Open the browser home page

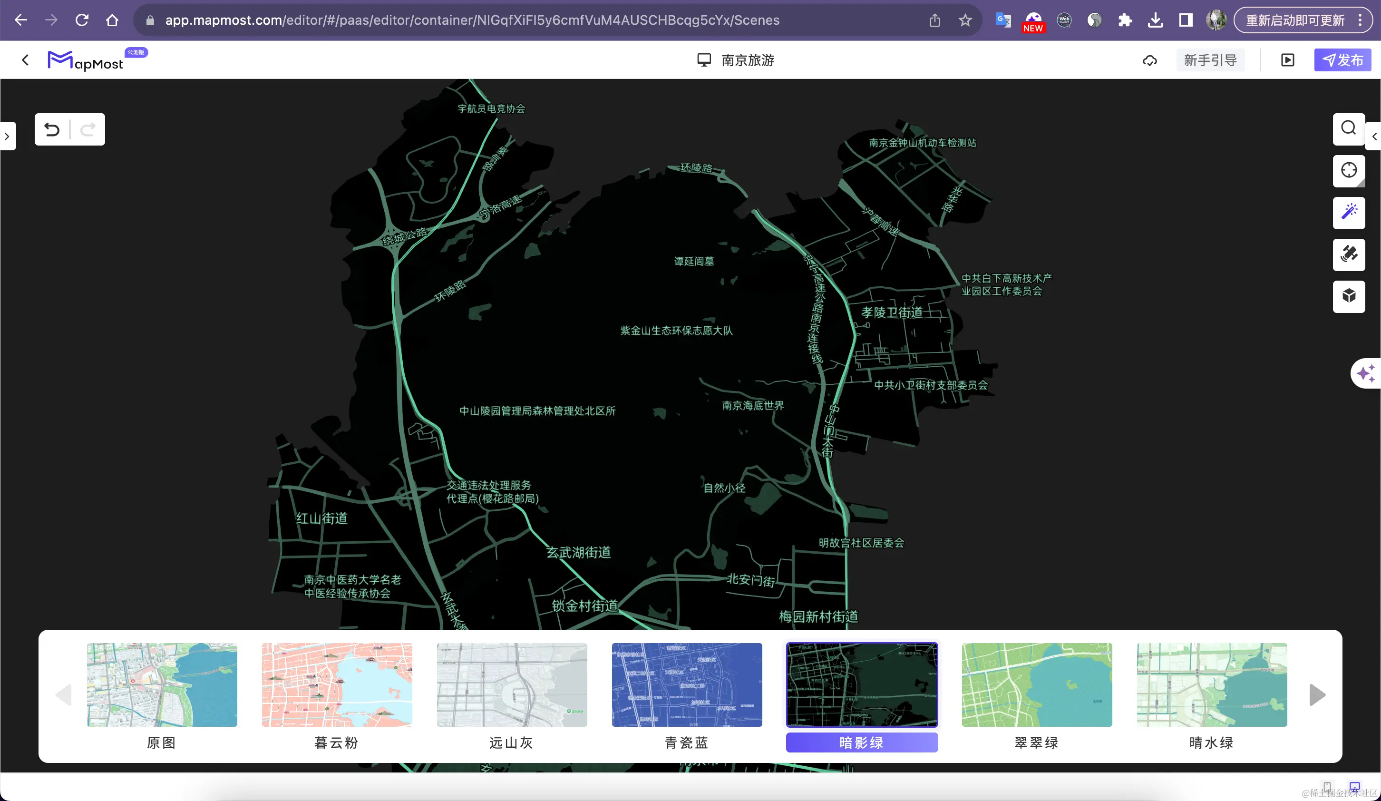[112, 20]
